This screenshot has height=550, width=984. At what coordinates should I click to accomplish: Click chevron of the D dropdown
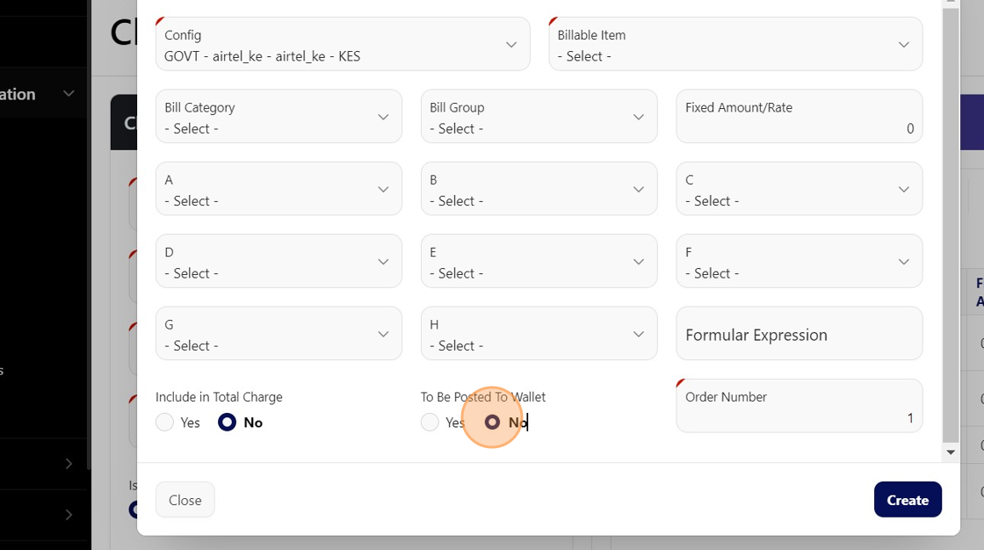pos(383,262)
